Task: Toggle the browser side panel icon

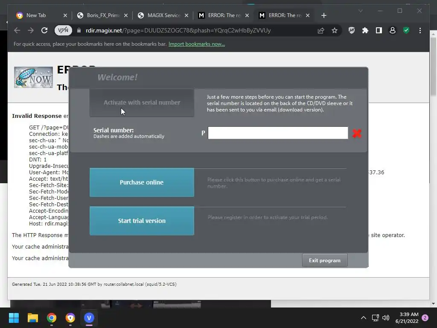Action: point(379,30)
